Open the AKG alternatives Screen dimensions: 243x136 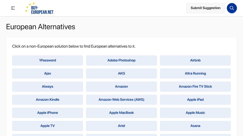click(x=121, y=74)
